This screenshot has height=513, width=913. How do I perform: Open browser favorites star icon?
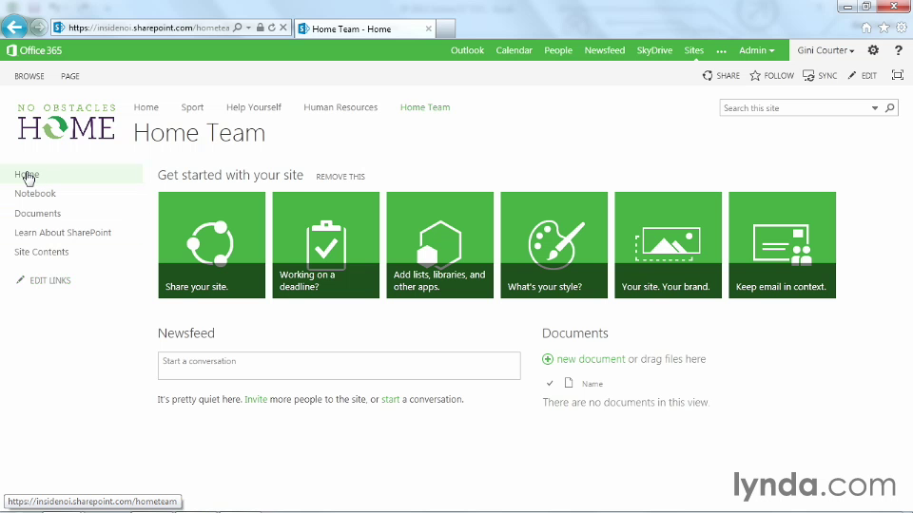coord(884,28)
